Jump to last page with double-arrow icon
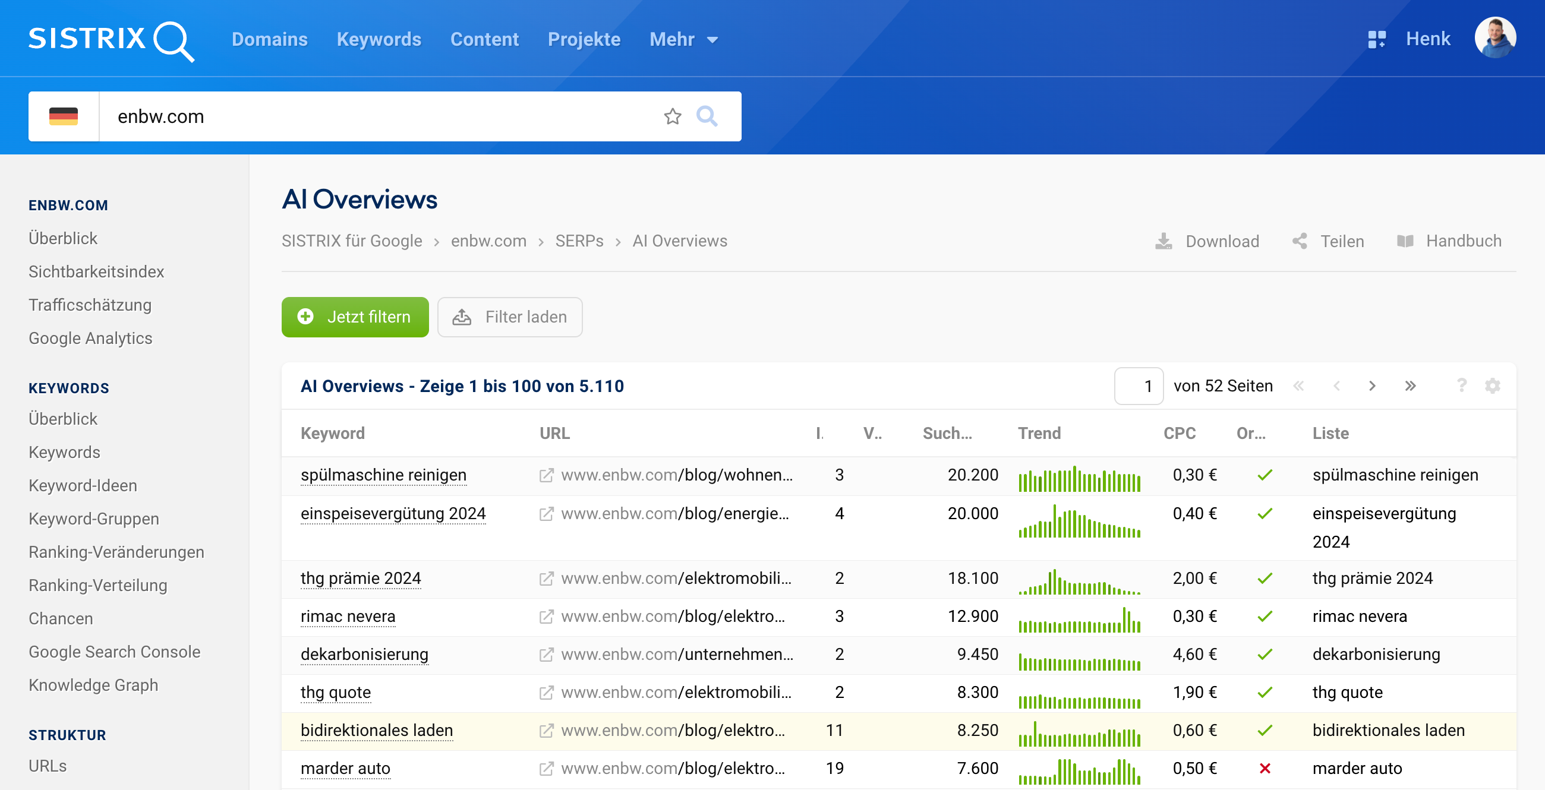The image size is (1545, 790). tap(1411, 386)
